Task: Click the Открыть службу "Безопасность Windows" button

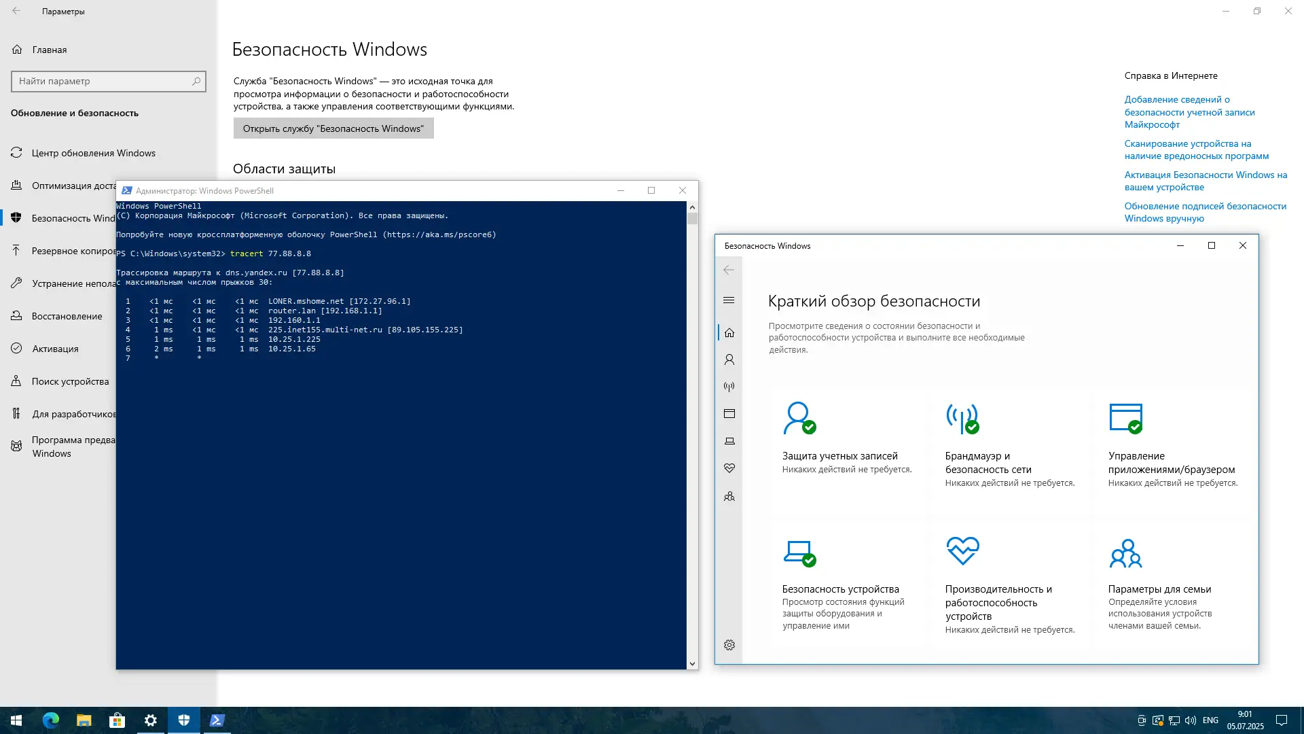Action: pos(333,128)
